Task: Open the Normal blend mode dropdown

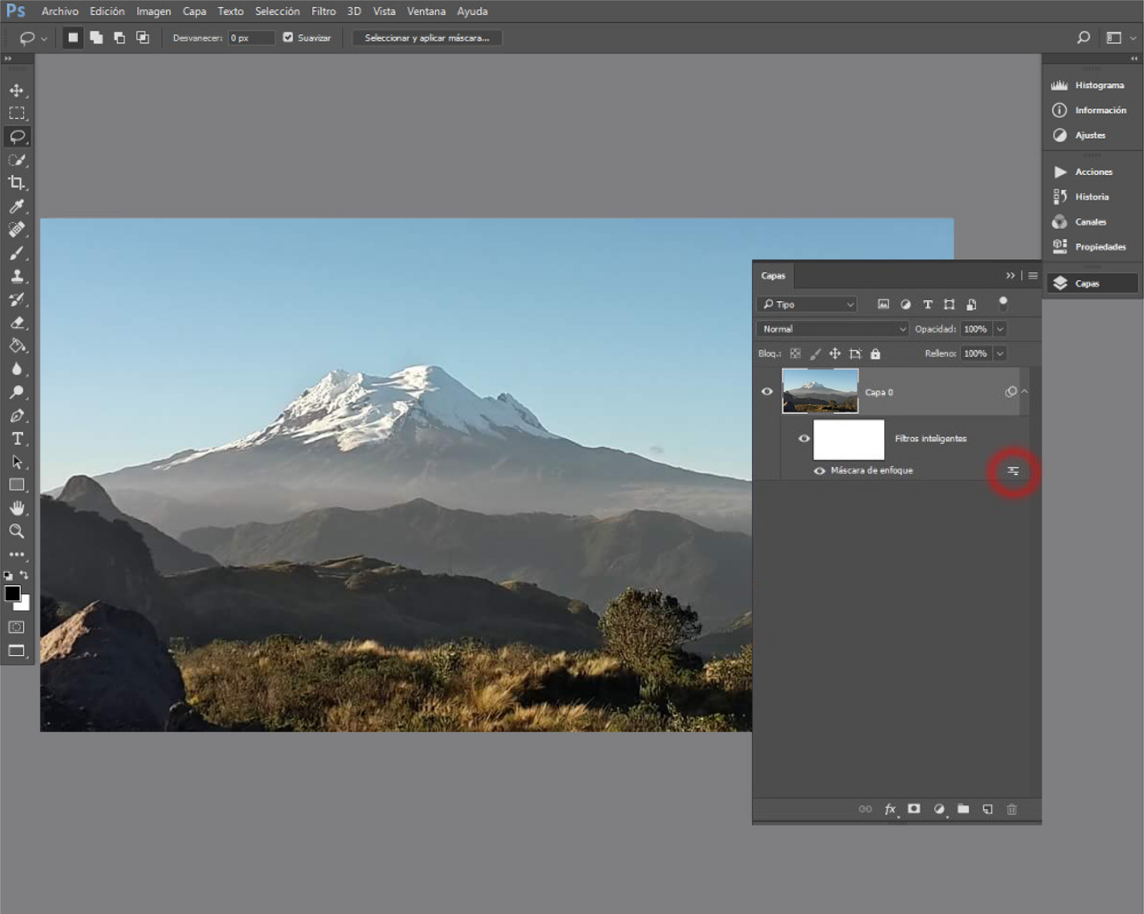Action: 833,329
